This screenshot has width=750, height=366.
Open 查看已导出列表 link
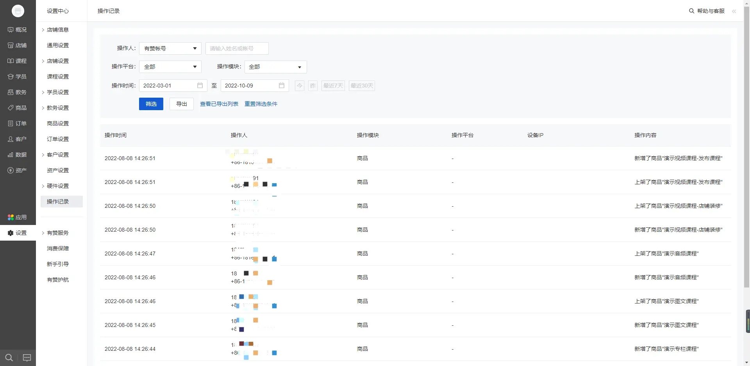point(219,104)
